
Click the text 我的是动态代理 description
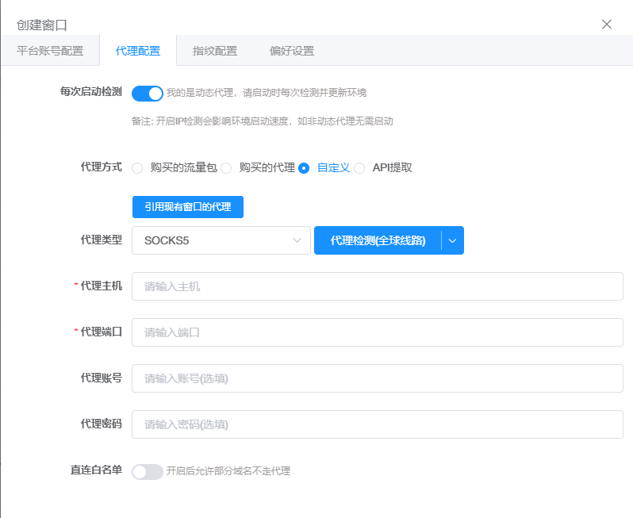267,93
